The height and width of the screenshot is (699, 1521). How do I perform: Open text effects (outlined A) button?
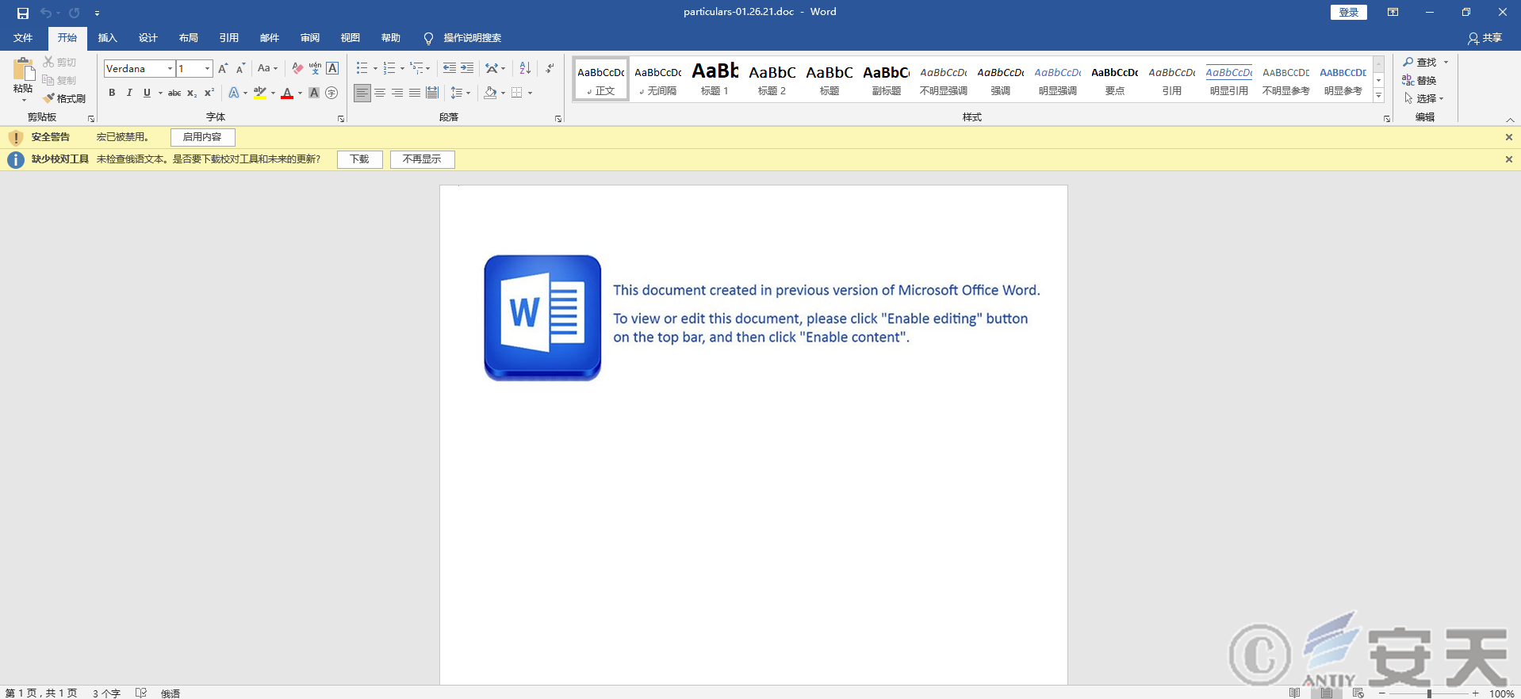pyautogui.click(x=234, y=93)
